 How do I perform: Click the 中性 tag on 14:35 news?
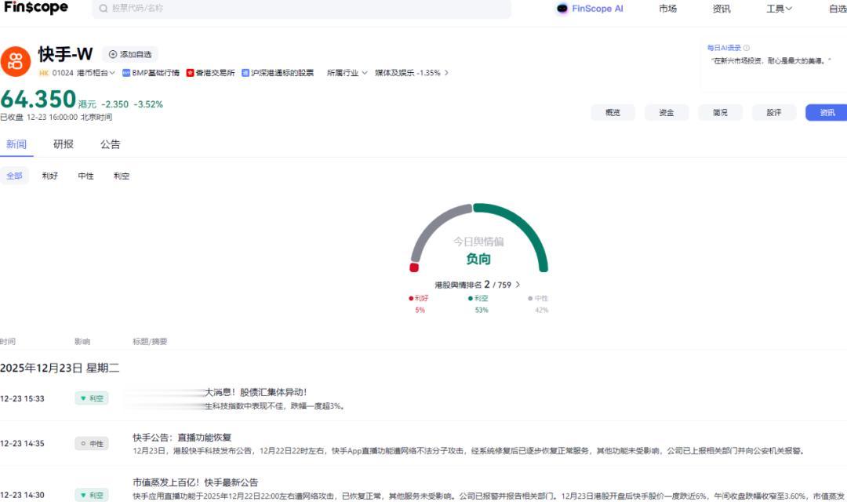click(92, 444)
